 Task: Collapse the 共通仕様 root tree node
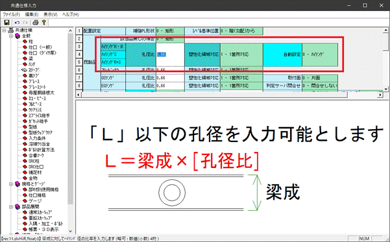(x=4, y=30)
